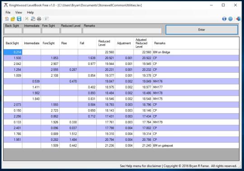The image size is (244, 171).
Task: Click the BackSight column header
Action: coord(13,43)
